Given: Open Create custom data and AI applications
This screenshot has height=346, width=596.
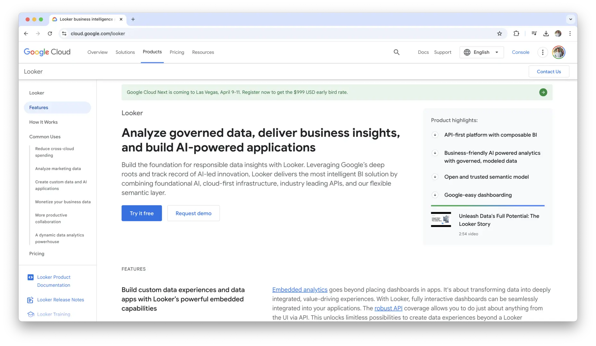Looking at the screenshot, I should point(61,185).
